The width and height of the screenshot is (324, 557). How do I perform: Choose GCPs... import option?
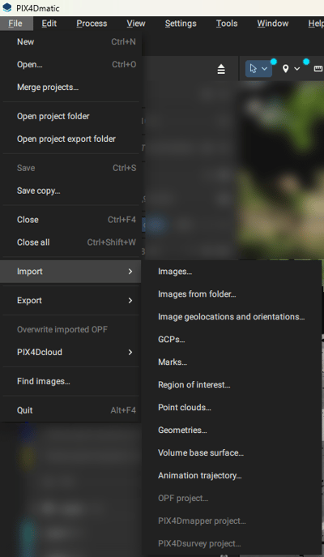[232, 340]
